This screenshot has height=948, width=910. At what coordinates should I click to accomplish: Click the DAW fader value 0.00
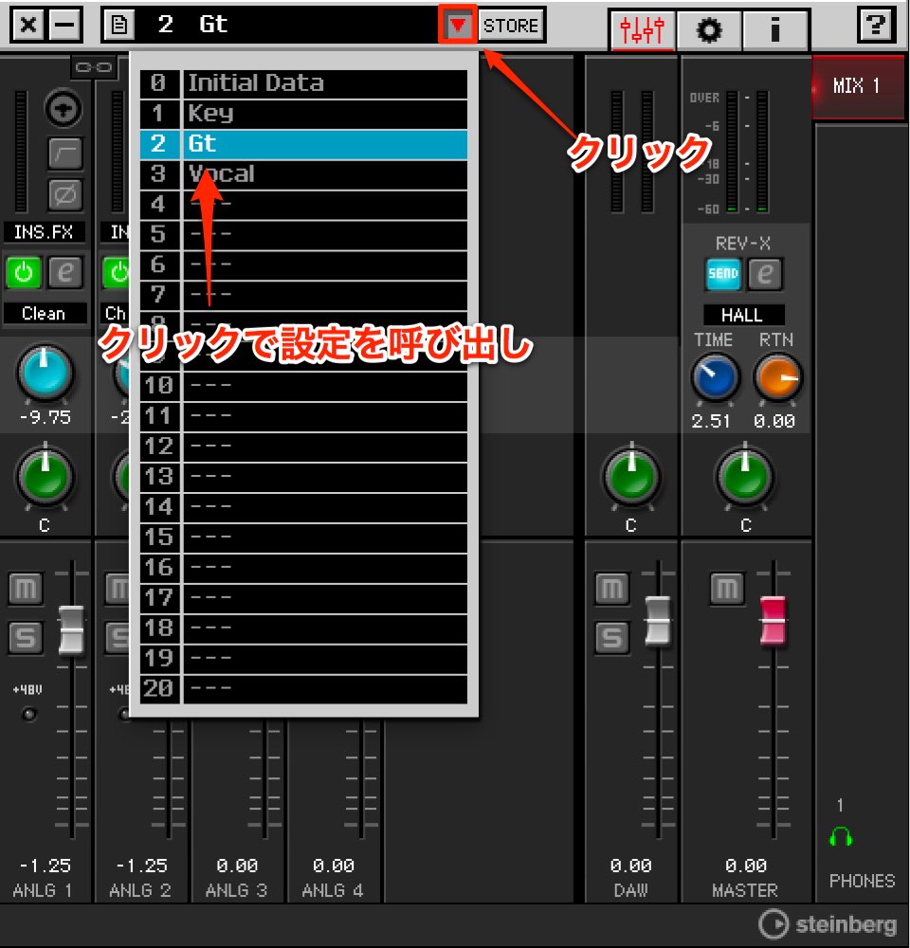click(630, 866)
